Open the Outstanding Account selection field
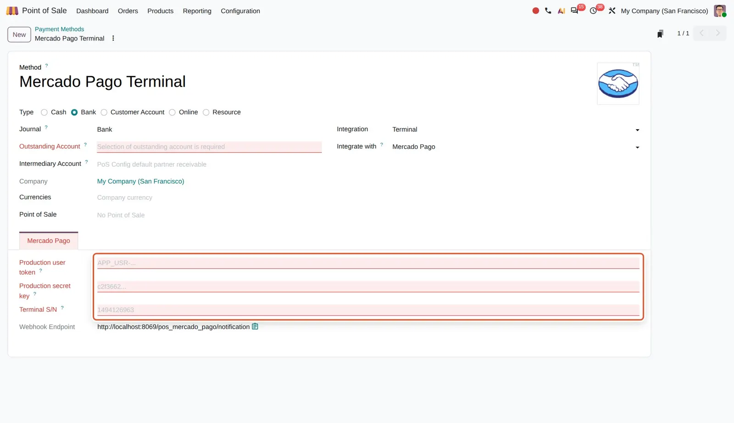 point(209,147)
